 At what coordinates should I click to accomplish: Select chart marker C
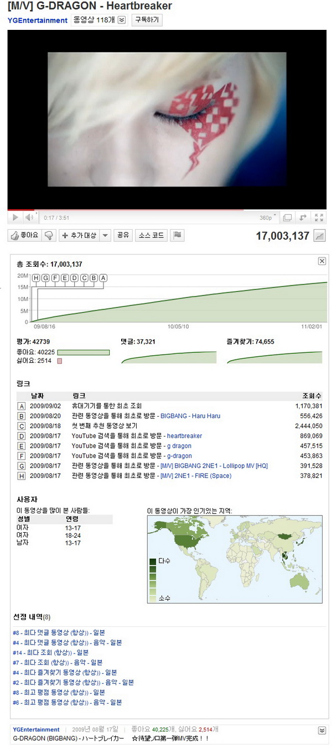[x=84, y=278]
